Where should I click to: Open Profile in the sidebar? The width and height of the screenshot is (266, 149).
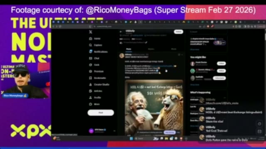coord(97,98)
